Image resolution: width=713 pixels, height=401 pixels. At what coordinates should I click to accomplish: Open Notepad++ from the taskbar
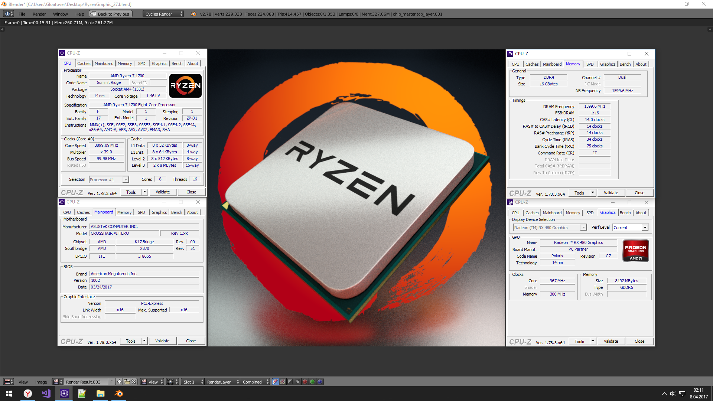pyautogui.click(x=82, y=394)
